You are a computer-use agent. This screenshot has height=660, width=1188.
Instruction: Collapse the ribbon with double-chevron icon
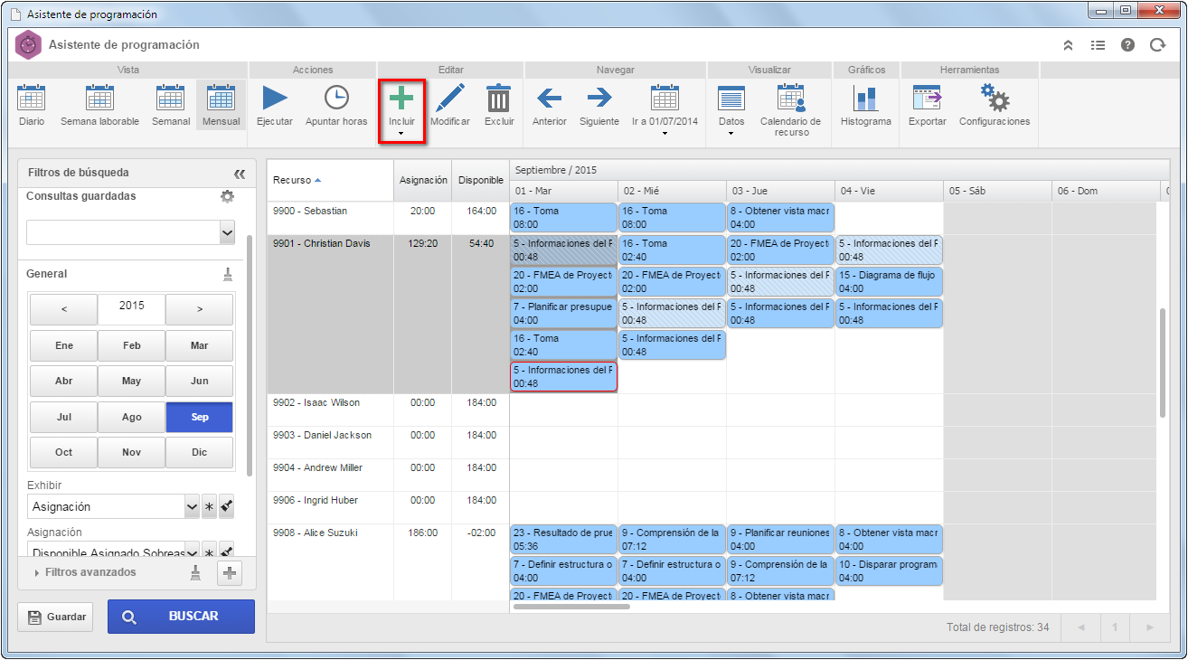click(1068, 45)
